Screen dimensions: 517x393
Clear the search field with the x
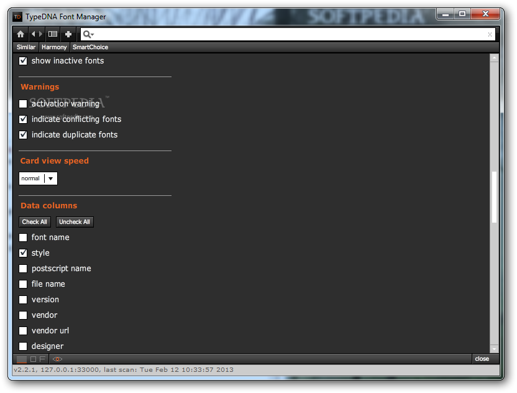[x=490, y=34]
